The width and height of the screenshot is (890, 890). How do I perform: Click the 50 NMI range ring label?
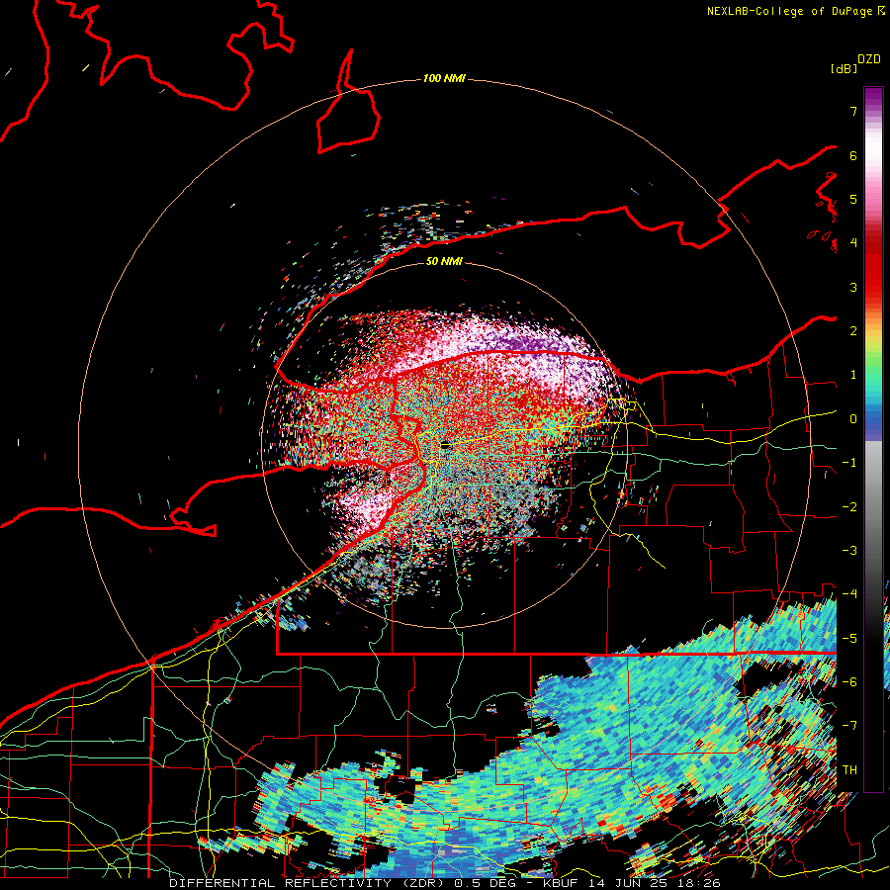pos(444,261)
